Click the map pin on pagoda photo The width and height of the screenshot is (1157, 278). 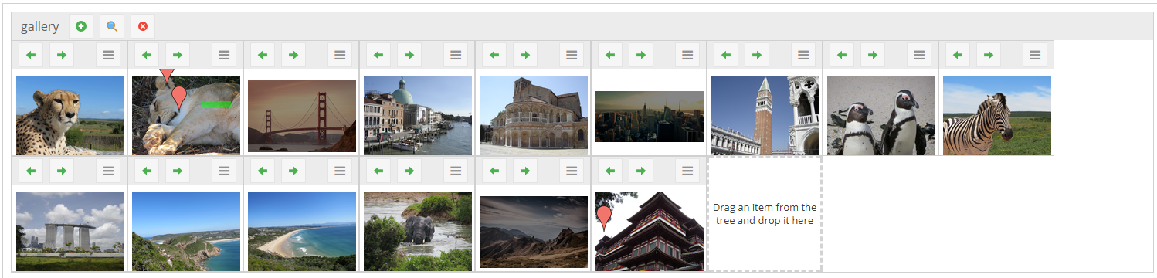(604, 218)
